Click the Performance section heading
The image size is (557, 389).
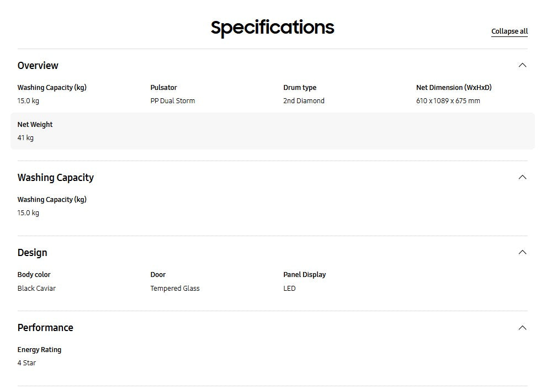45,327
